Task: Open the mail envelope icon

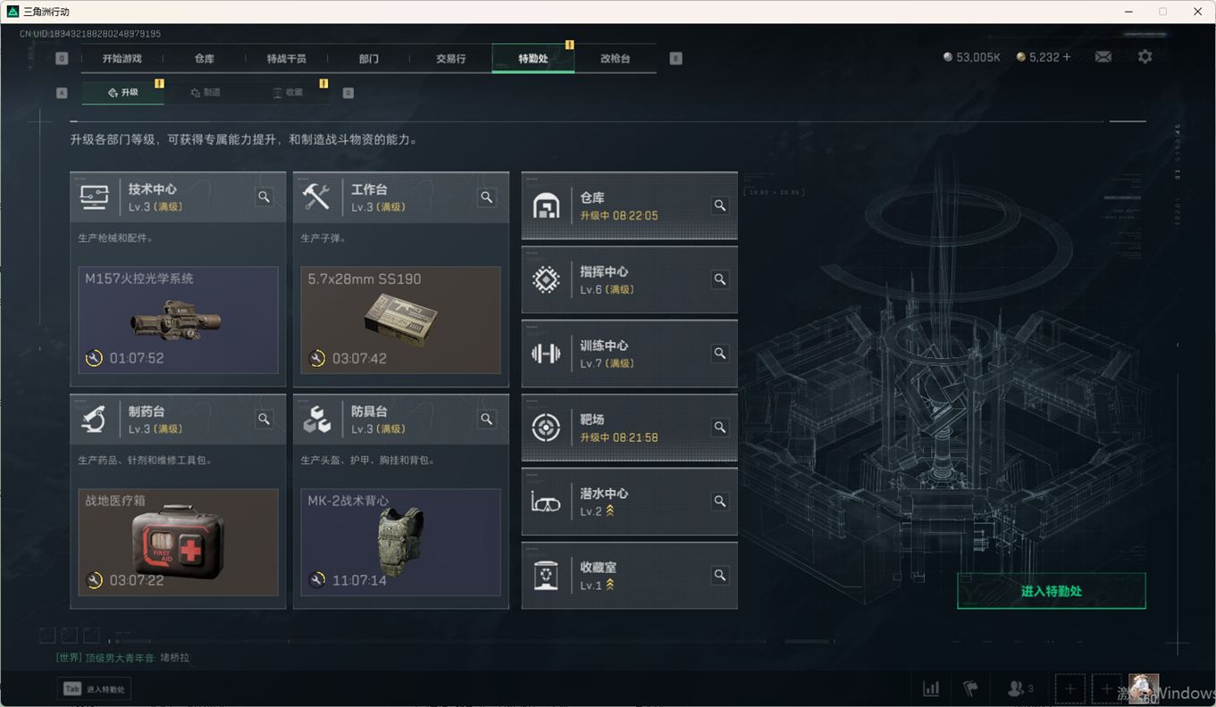Action: 1103,57
